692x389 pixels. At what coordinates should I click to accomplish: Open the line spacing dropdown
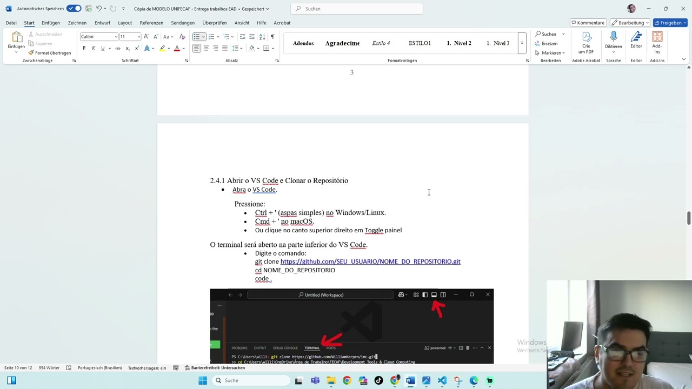pos(236,48)
